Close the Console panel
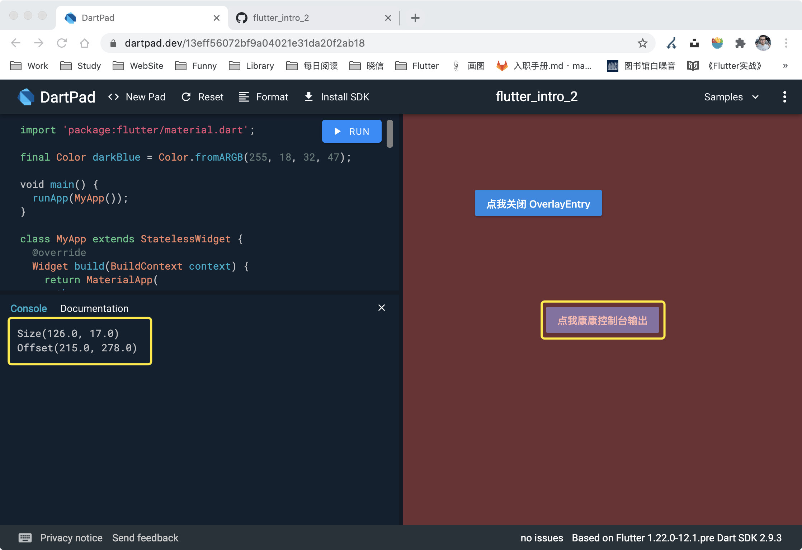This screenshot has width=802, height=550. click(x=382, y=308)
